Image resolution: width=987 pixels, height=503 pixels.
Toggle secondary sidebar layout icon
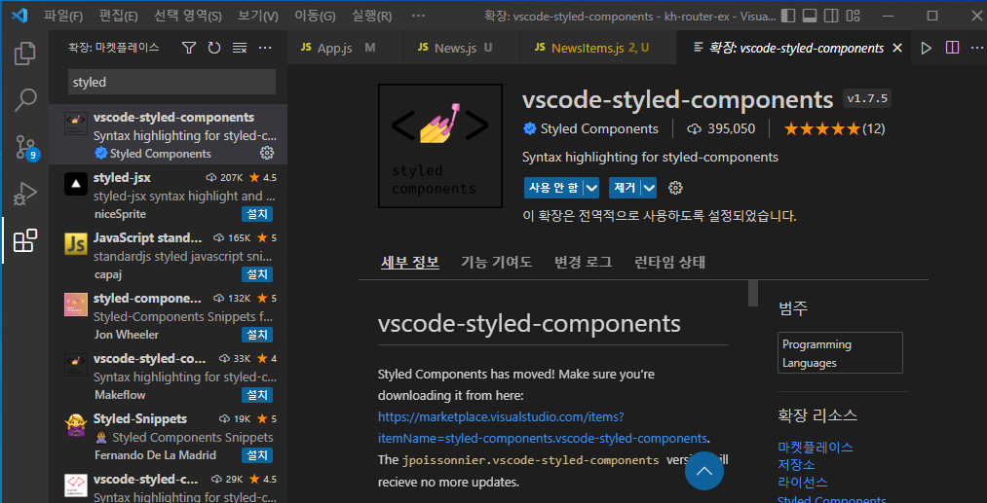pyautogui.click(x=831, y=16)
